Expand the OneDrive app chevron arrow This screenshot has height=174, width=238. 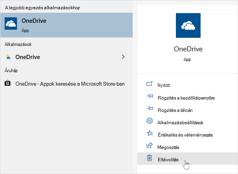pos(123,57)
